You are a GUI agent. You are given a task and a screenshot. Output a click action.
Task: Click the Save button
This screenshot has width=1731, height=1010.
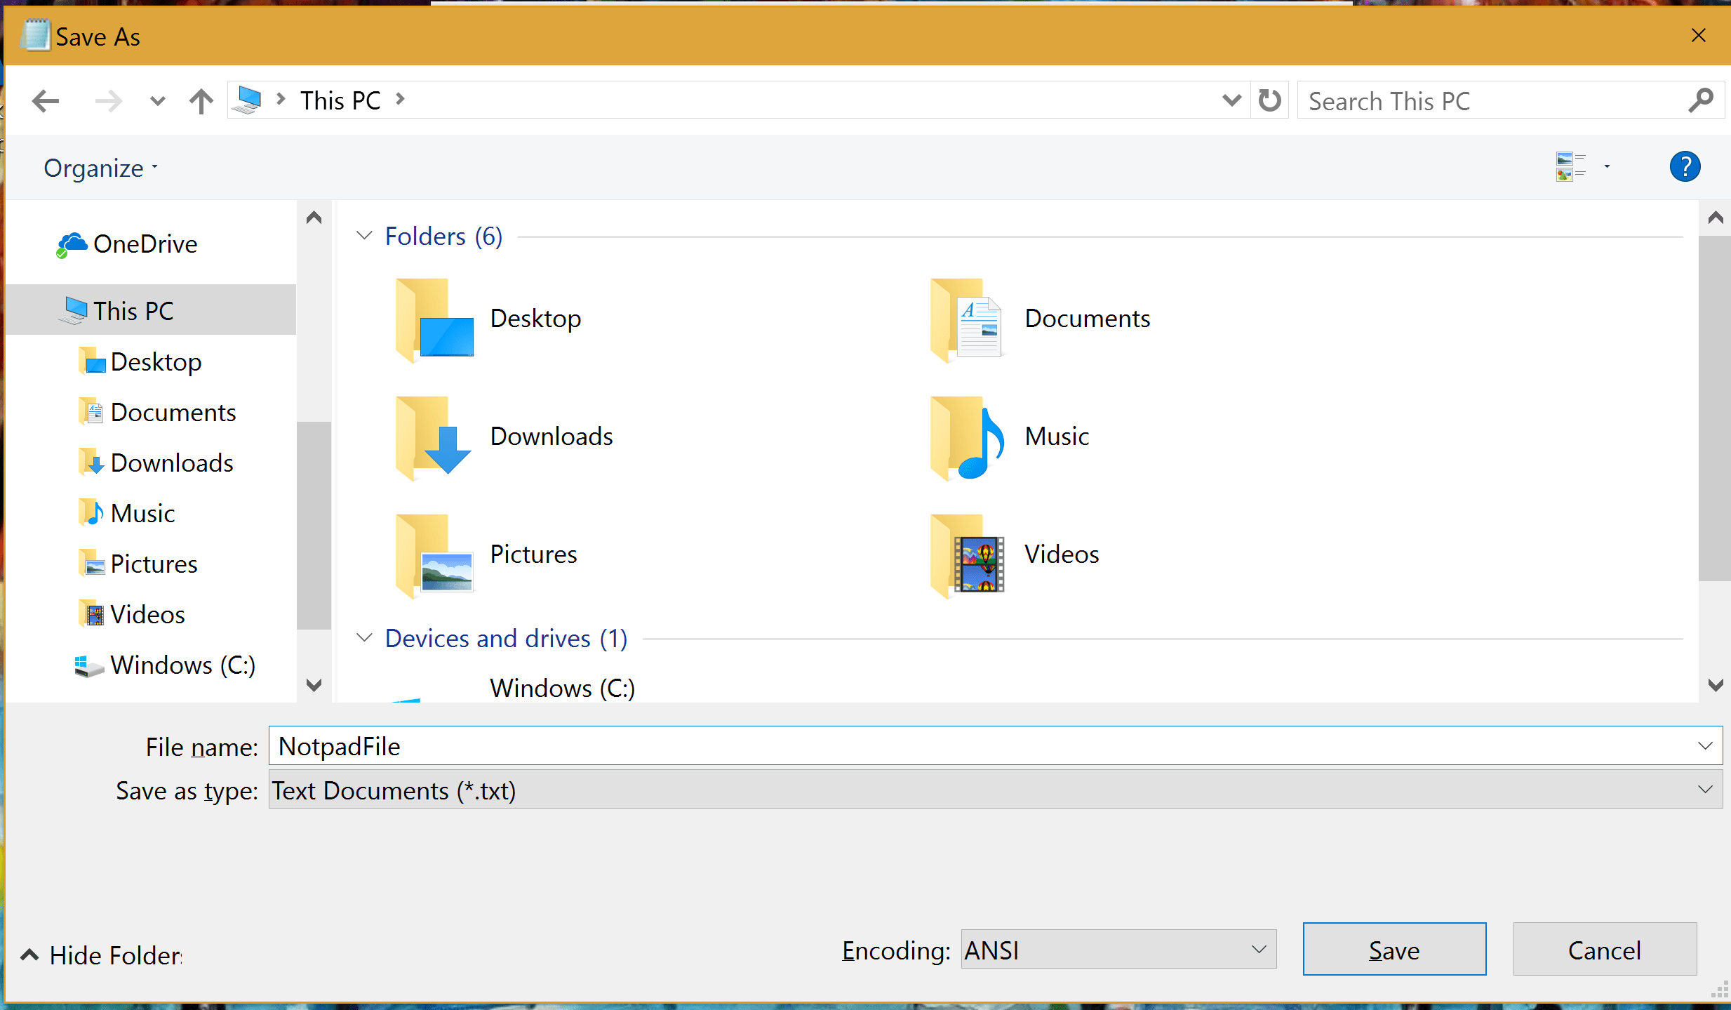[x=1394, y=950]
